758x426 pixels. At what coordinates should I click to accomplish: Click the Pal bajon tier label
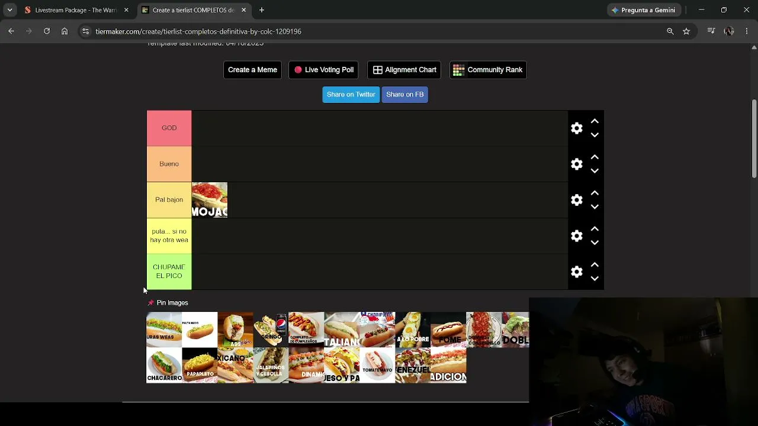click(169, 200)
